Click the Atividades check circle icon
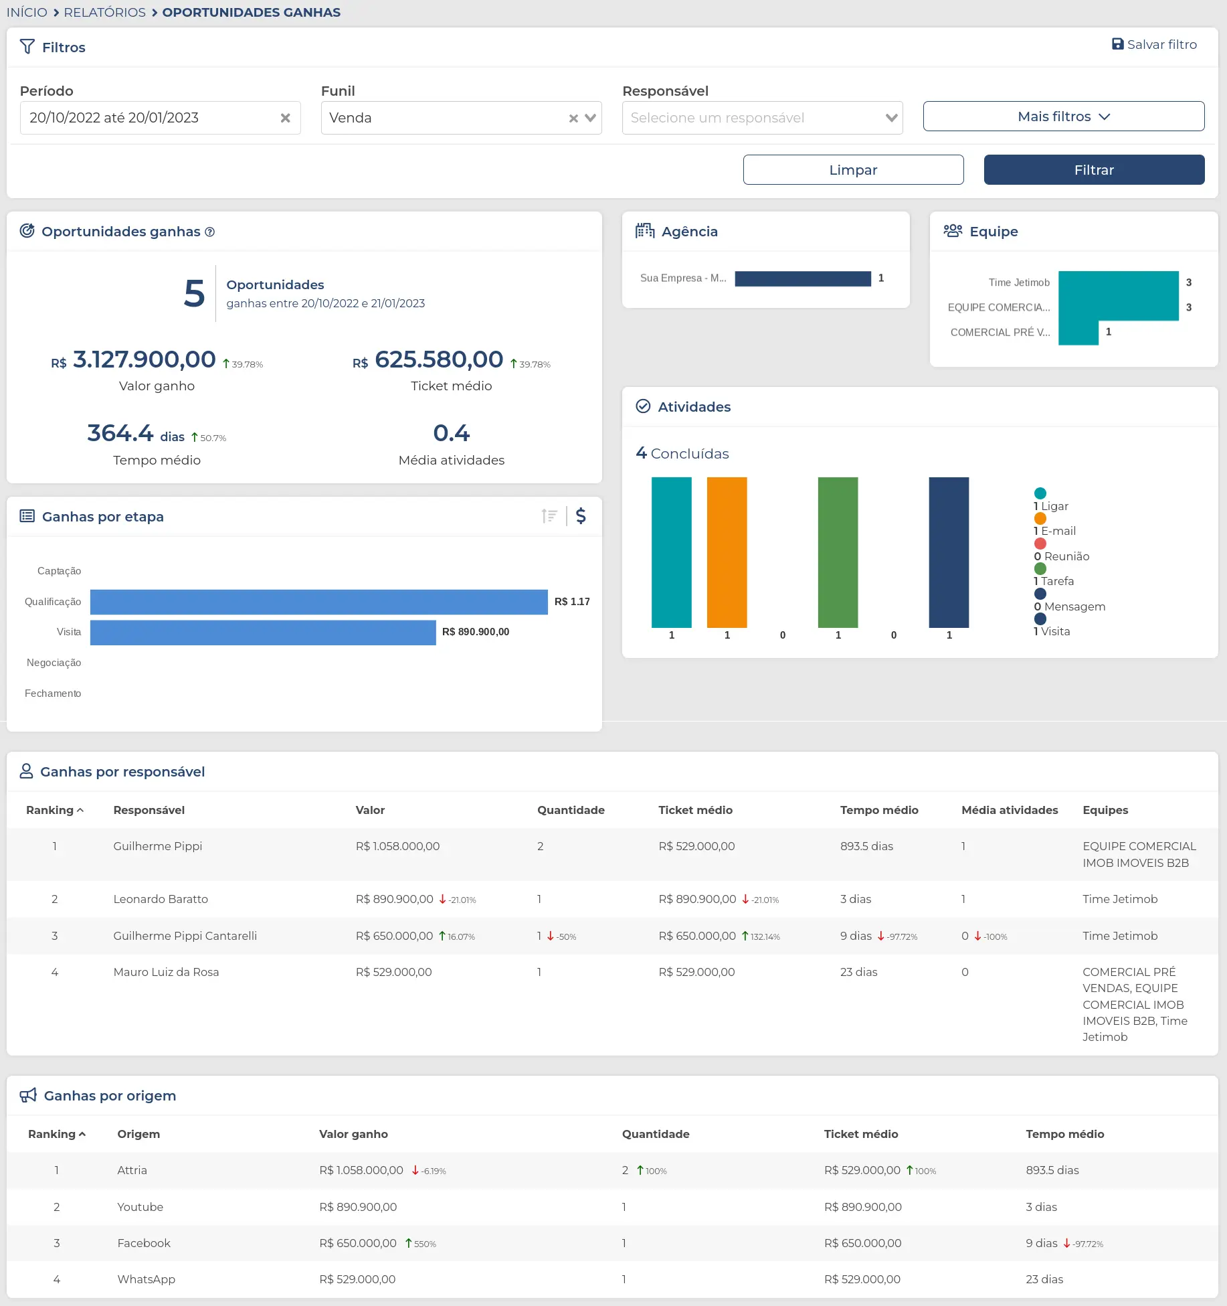This screenshot has height=1306, width=1227. pyautogui.click(x=643, y=406)
